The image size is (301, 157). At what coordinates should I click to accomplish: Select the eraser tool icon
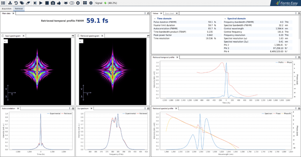point(28,3)
